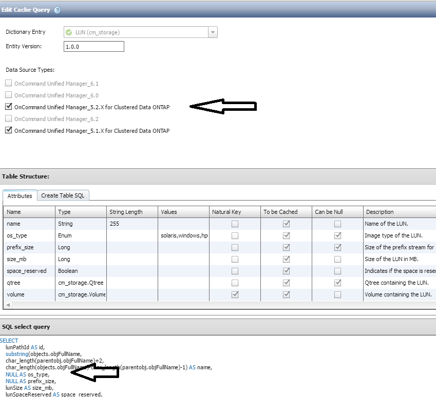436x397 pixels.
Task: Open help for Edit Cache Query
Action: 58,10
